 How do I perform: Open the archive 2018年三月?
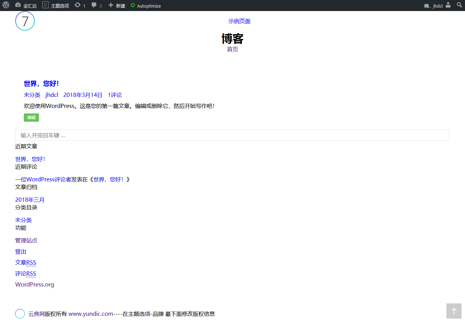(x=29, y=199)
